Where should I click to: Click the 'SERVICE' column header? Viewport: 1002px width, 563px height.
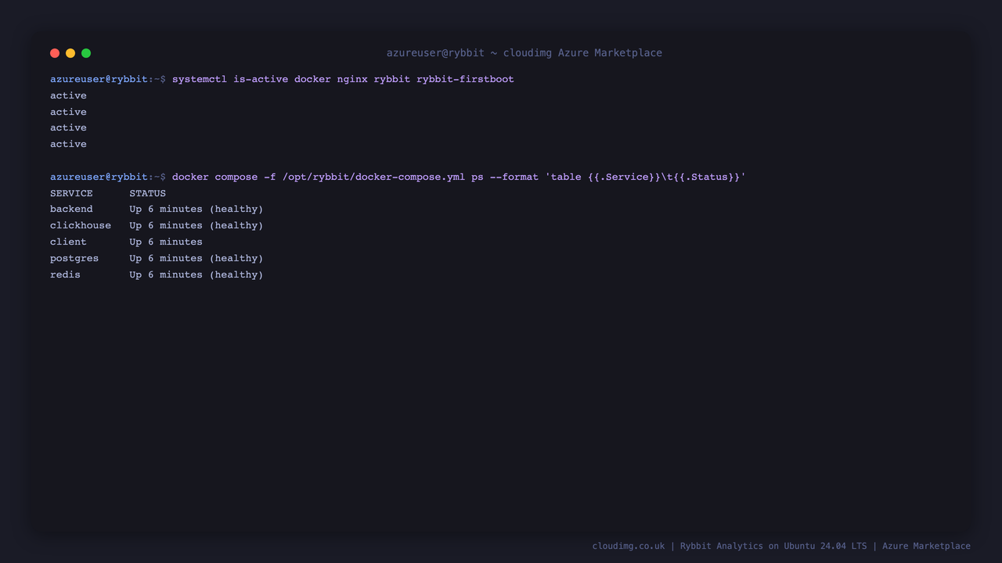(x=71, y=193)
